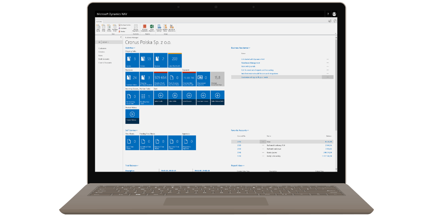Open the Quotes tile showing 3
433x216 pixels.
point(132,60)
